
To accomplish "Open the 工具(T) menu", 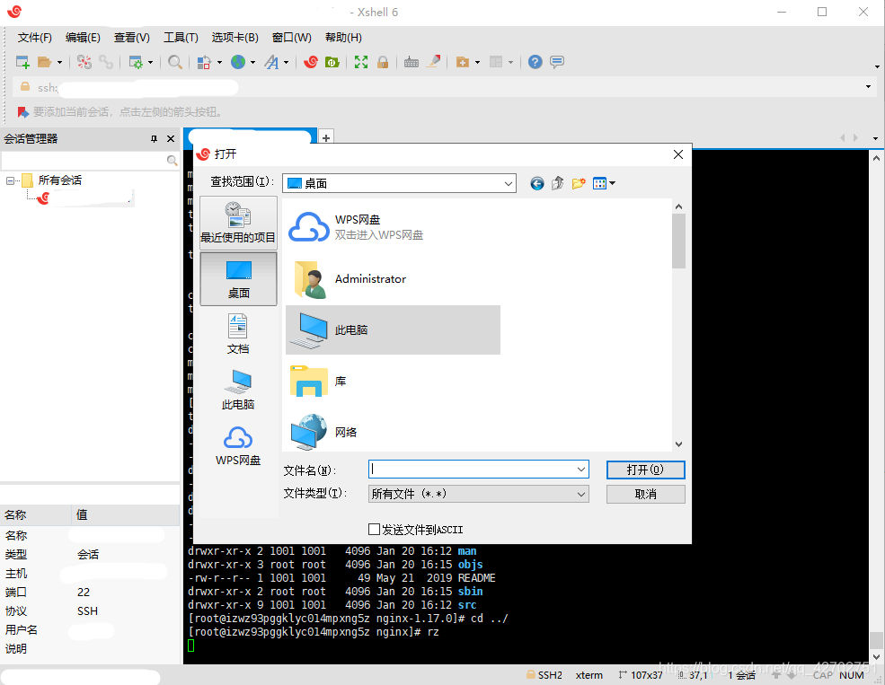I will pos(181,37).
